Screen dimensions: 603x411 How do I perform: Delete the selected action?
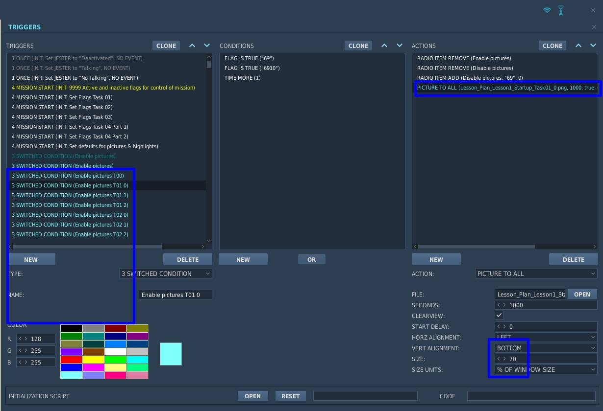(573, 259)
